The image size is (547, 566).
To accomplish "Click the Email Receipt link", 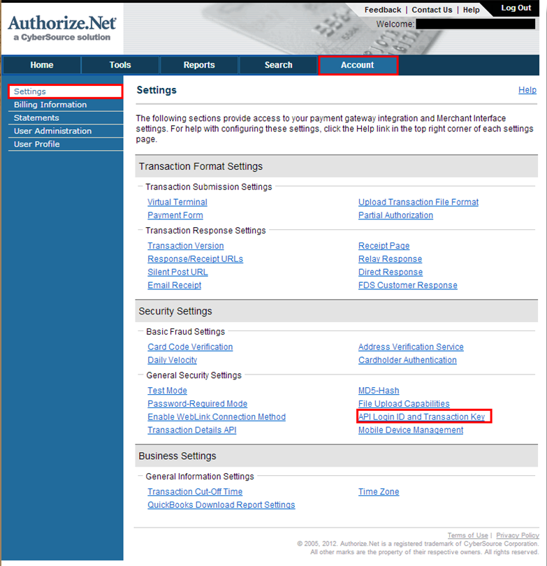I will 174,285.
